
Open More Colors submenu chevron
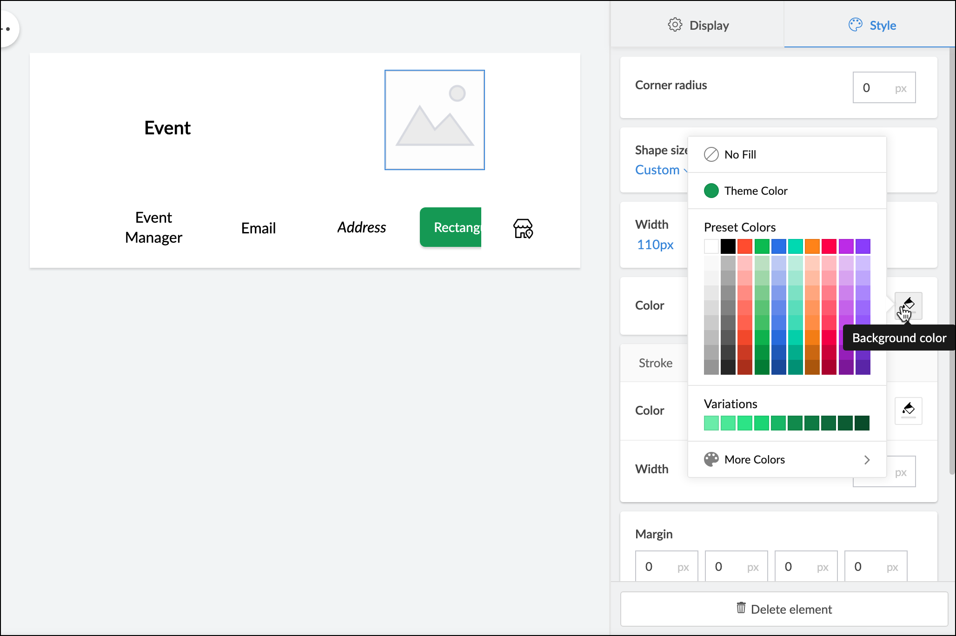[867, 460]
